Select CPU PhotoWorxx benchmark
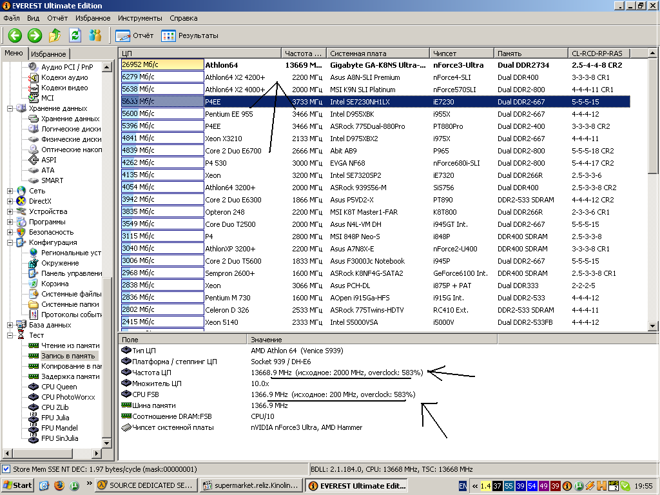This screenshot has height=495, width=660. (x=68, y=397)
